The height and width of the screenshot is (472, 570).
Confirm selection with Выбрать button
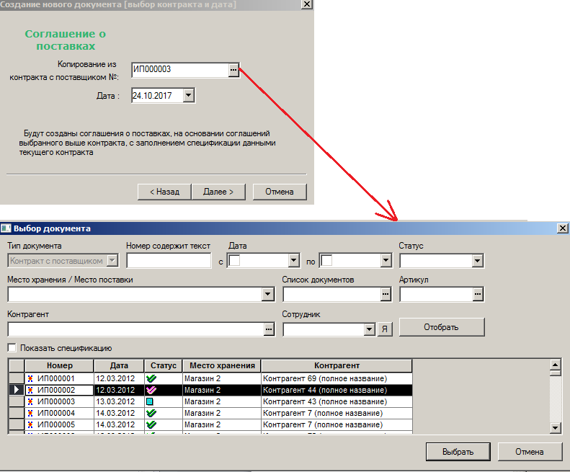click(458, 452)
